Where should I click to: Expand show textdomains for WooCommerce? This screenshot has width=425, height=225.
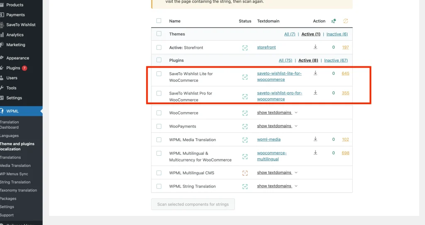[277, 112]
